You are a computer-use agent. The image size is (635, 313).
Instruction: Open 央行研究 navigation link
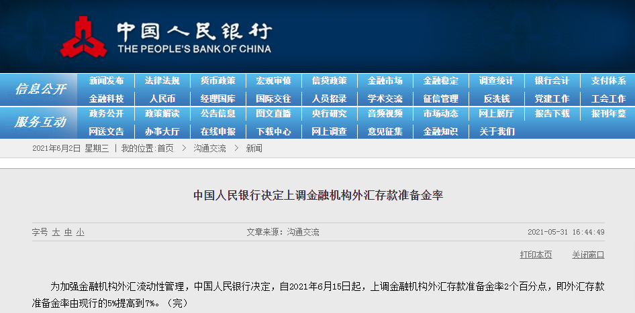[x=329, y=114]
